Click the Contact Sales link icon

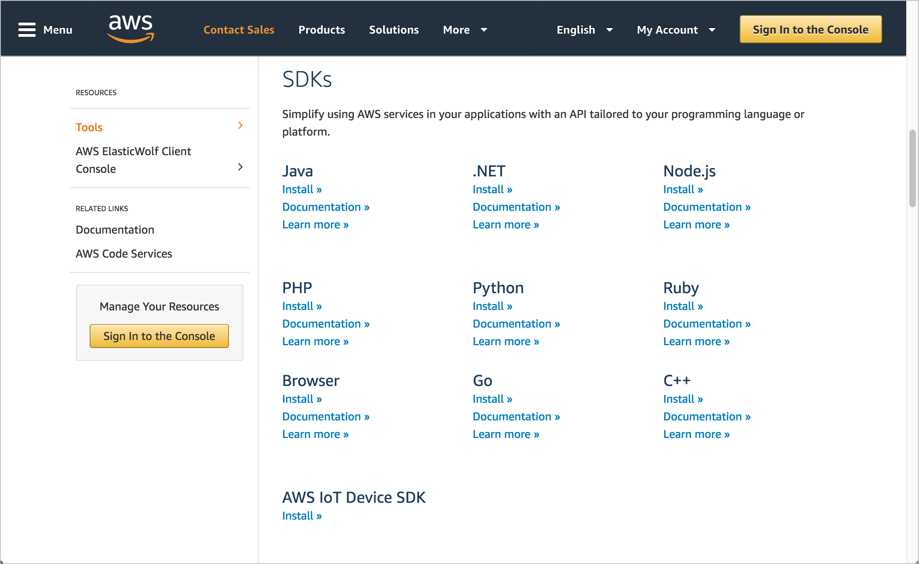(239, 29)
